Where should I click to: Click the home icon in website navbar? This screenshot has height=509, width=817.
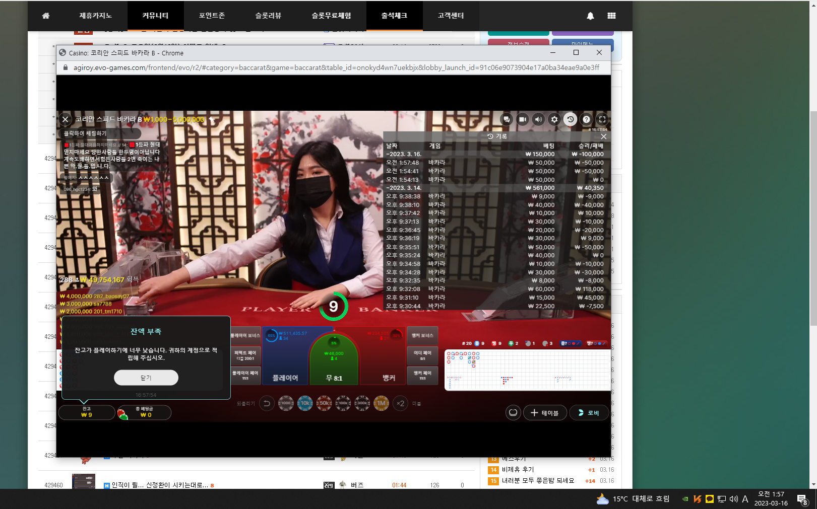[x=46, y=16]
